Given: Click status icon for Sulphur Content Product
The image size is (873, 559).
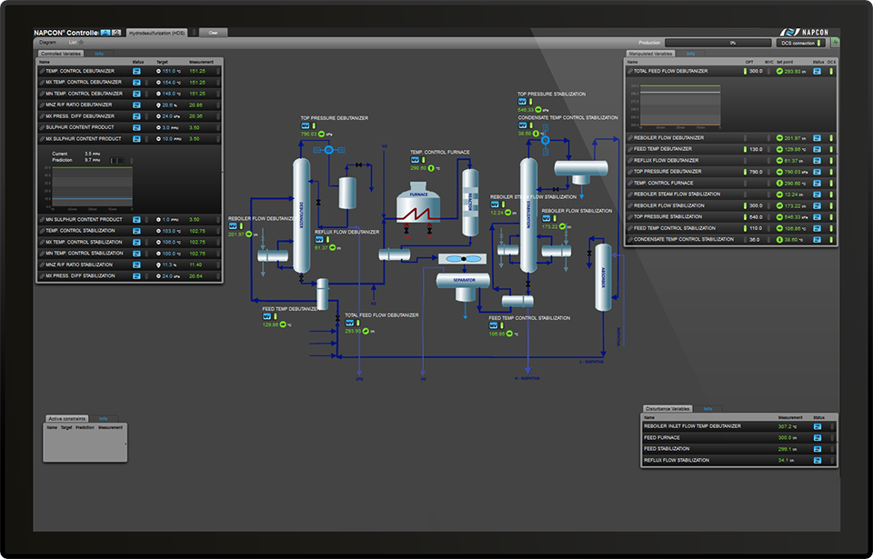Looking at the screenshot, I should coord(136,127).
